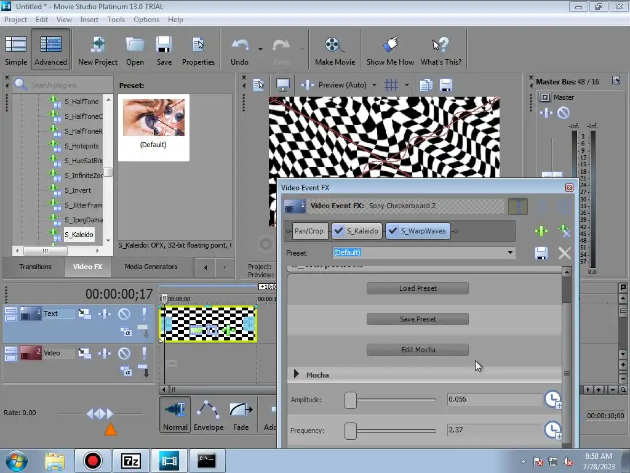Image resolution: width=630 pixels, height=473 pixels.
Task: Add plug-in chain green icon
Action: (541, 231)
